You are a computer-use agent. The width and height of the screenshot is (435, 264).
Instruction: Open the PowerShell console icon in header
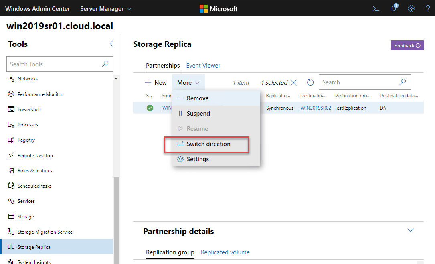[x=376, y=8]
